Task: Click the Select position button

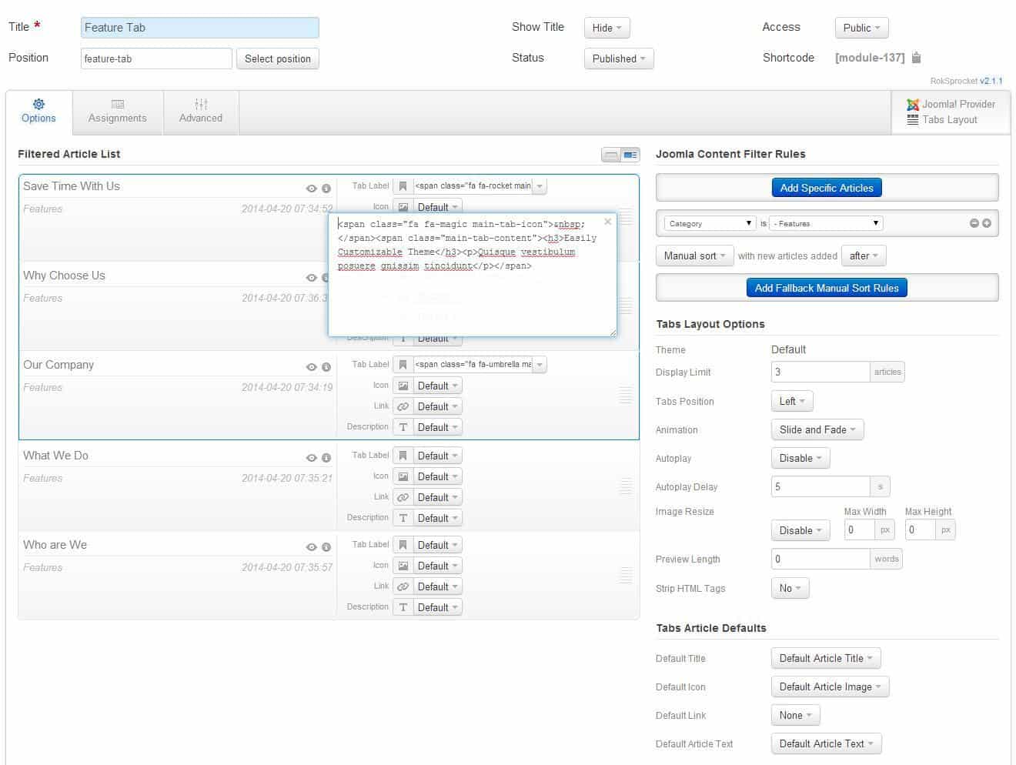Action: pos(277,58)
